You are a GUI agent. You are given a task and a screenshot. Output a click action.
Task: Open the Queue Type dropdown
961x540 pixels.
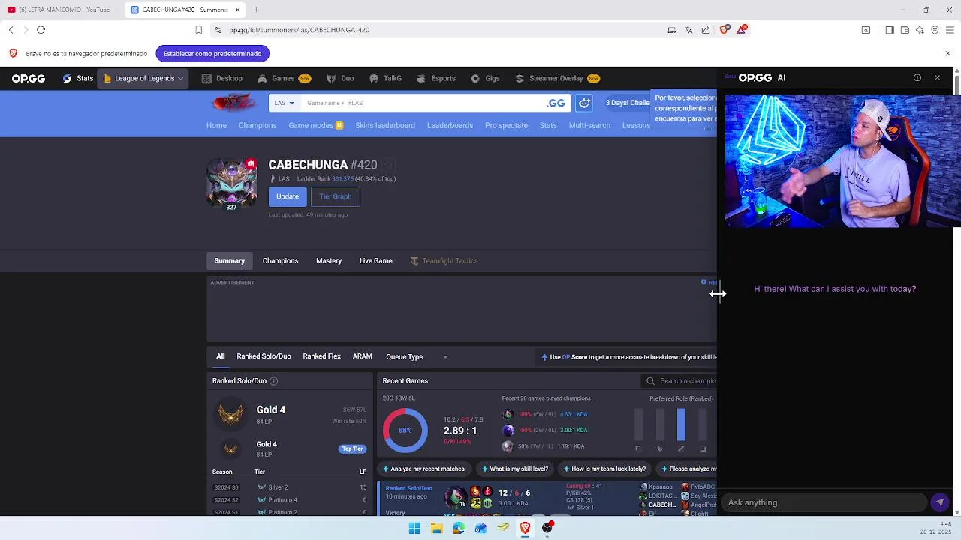(416, 357)
